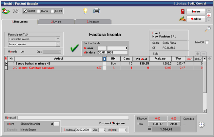Go to next record down arrow

click(x=209, y=20)
